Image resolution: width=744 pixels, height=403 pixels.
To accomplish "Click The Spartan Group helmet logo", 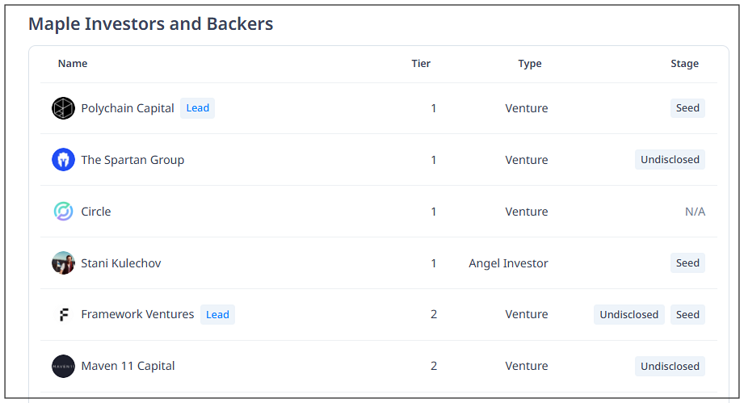I will [x=63, y=160].
